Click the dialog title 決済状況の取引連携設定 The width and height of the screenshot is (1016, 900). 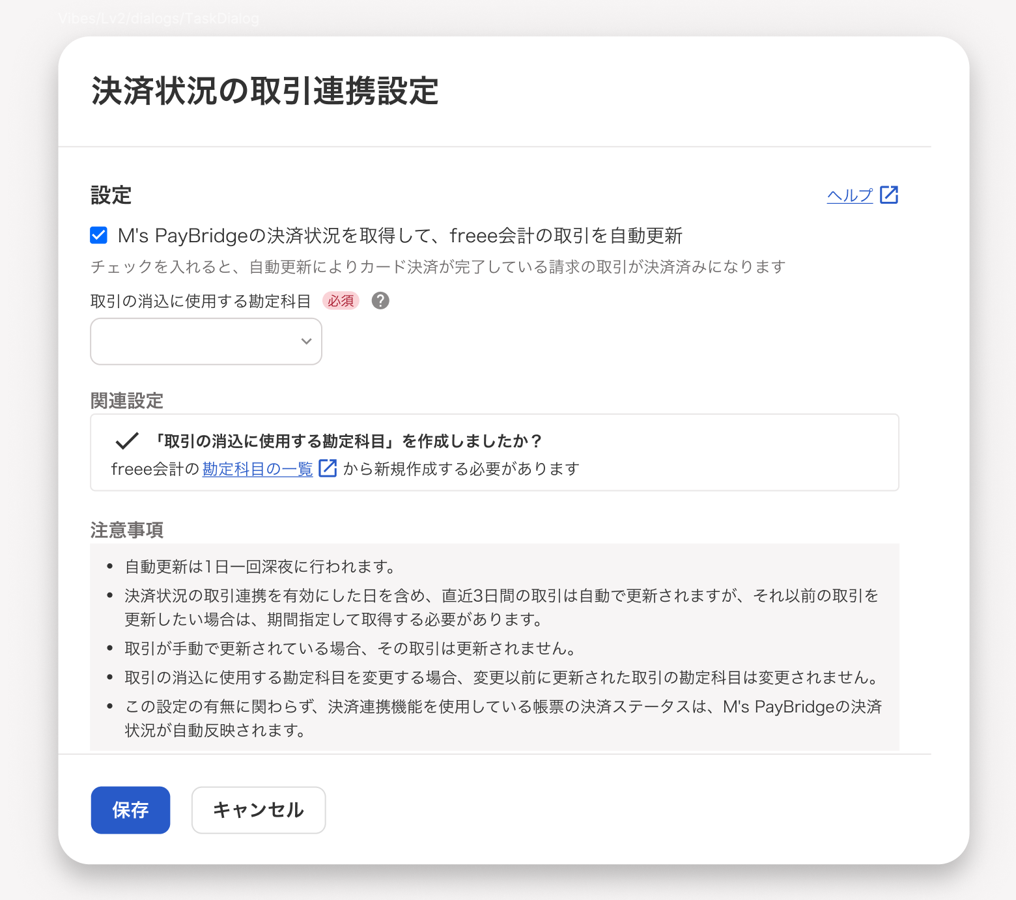point(265,91)
